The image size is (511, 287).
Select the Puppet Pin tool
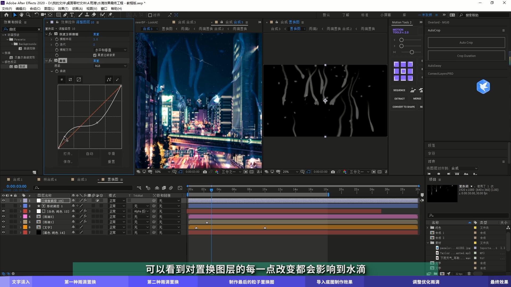coord(110,15)
